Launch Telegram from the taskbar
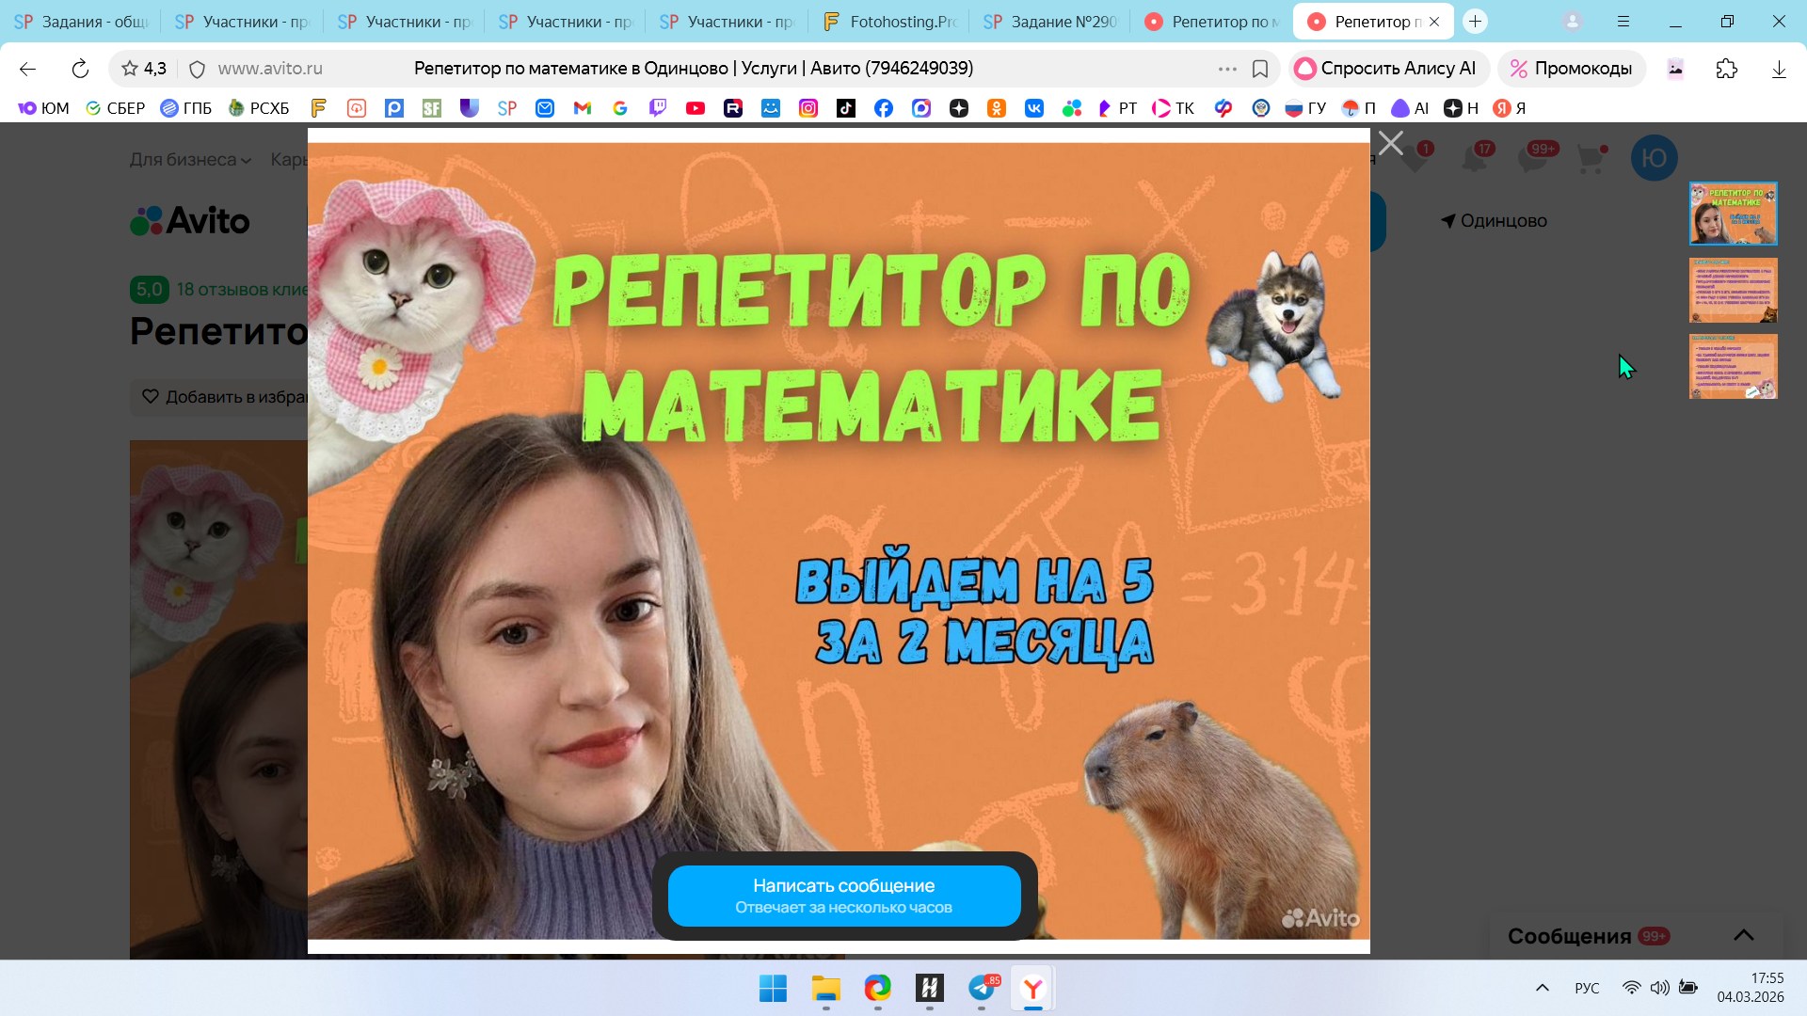Image resolution: width=1807 pixels, height=1016 pixels. 982,989
